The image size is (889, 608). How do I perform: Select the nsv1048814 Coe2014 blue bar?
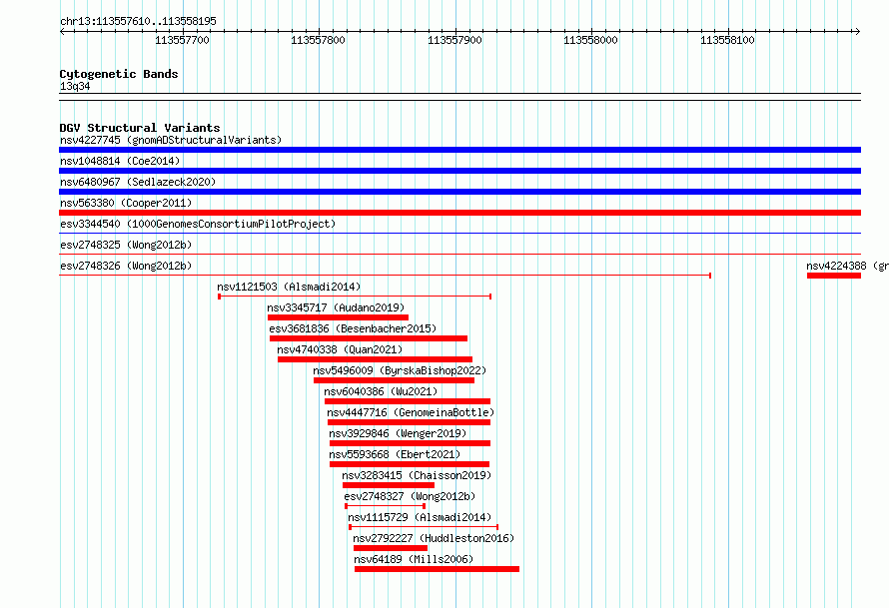click(x=459, y=171)
